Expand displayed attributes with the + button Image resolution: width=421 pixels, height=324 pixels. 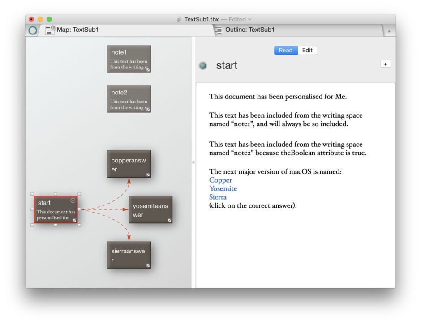385,64
